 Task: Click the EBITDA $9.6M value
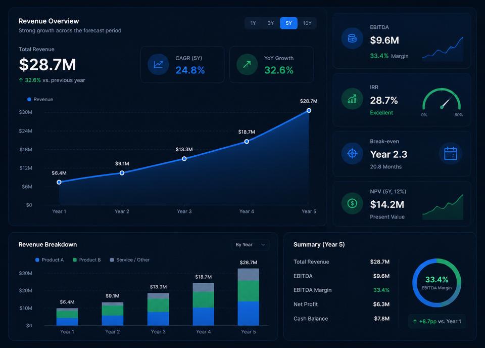tap(384, 40)
